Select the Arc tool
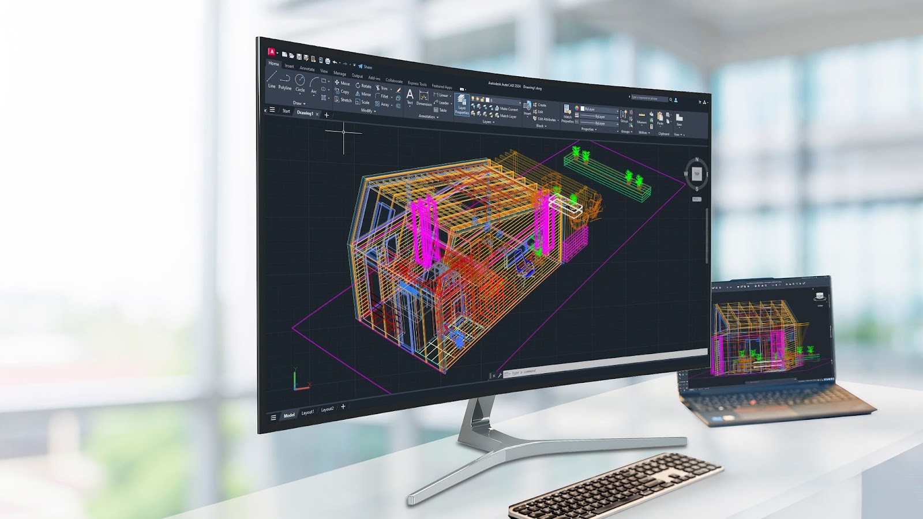The image size is (923, 519). [x=314, y=87]
